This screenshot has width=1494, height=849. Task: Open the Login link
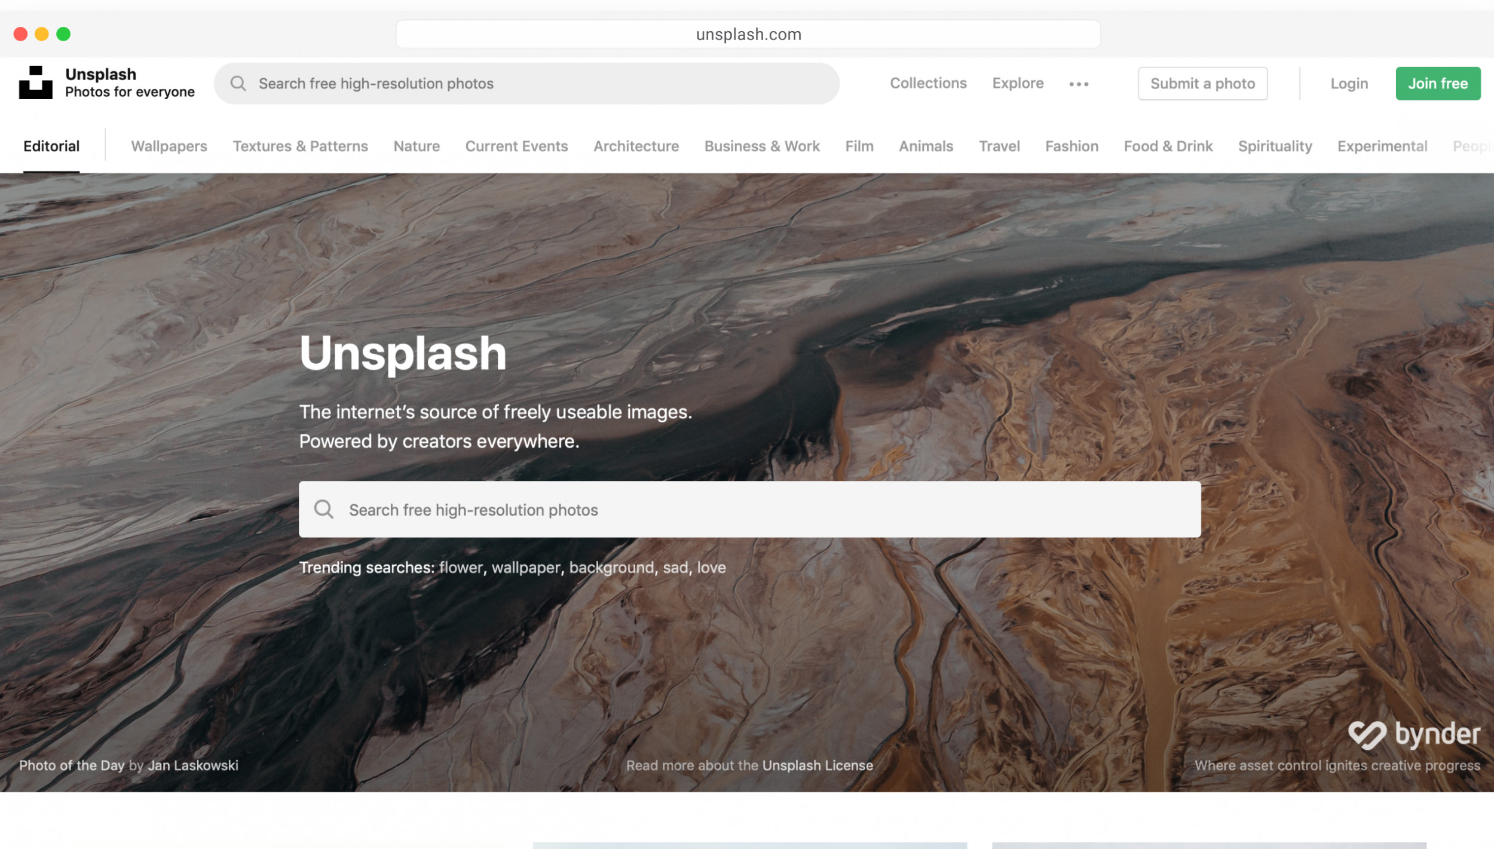[x=1349, y=84]
